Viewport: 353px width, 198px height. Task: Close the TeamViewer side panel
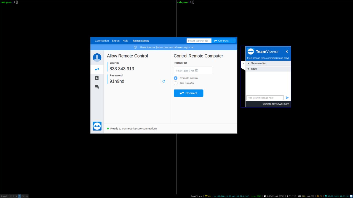tap(287, 51)
